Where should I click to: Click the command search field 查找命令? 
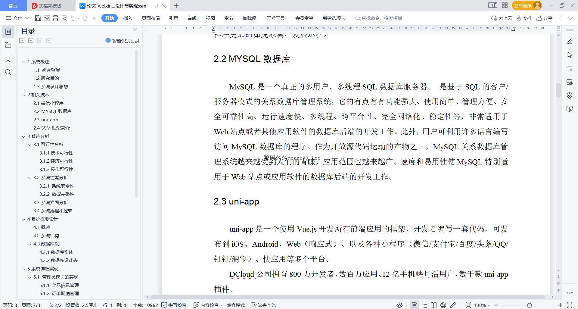379,18
